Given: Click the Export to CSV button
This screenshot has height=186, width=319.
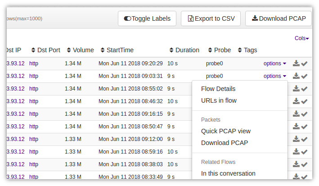Looking at the screenshot, I should (211, 18).
